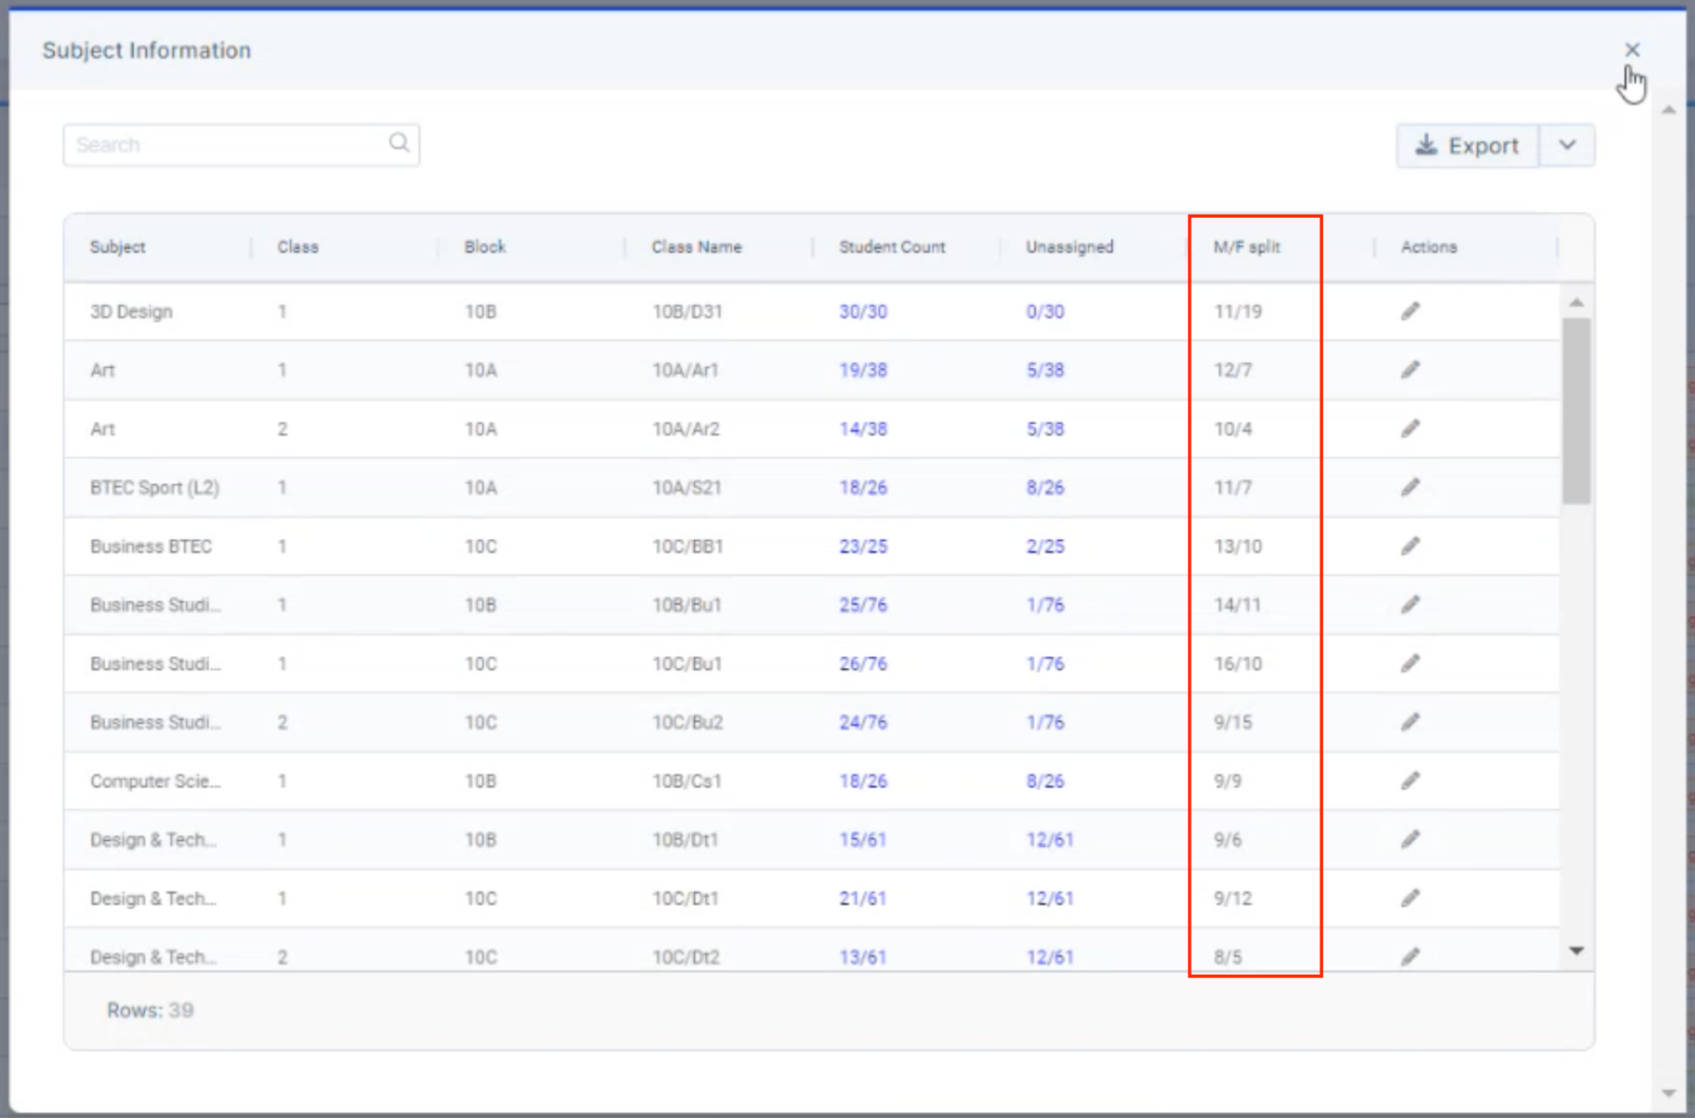This screenshot has width=1695, height=1118.
Task: Click the search magnifier icon
Action: point(398,144)
